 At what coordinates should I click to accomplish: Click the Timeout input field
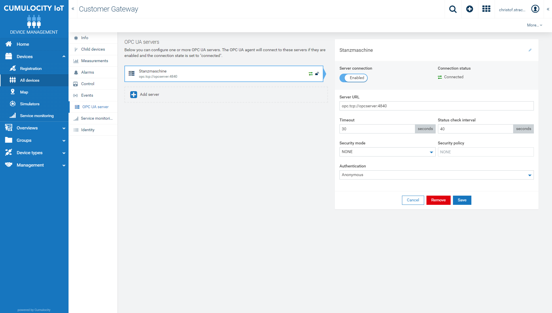tap(377, 129)
